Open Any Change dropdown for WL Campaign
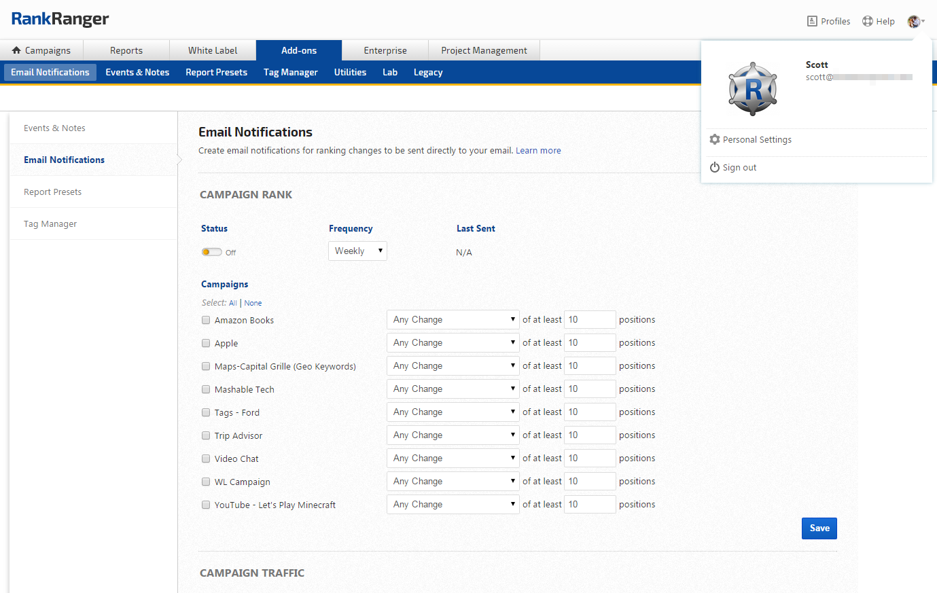937x593 pixels. (453, 482)
